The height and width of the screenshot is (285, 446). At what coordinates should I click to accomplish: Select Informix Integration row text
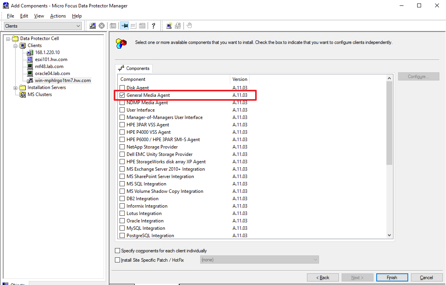(x=147, y=206)
